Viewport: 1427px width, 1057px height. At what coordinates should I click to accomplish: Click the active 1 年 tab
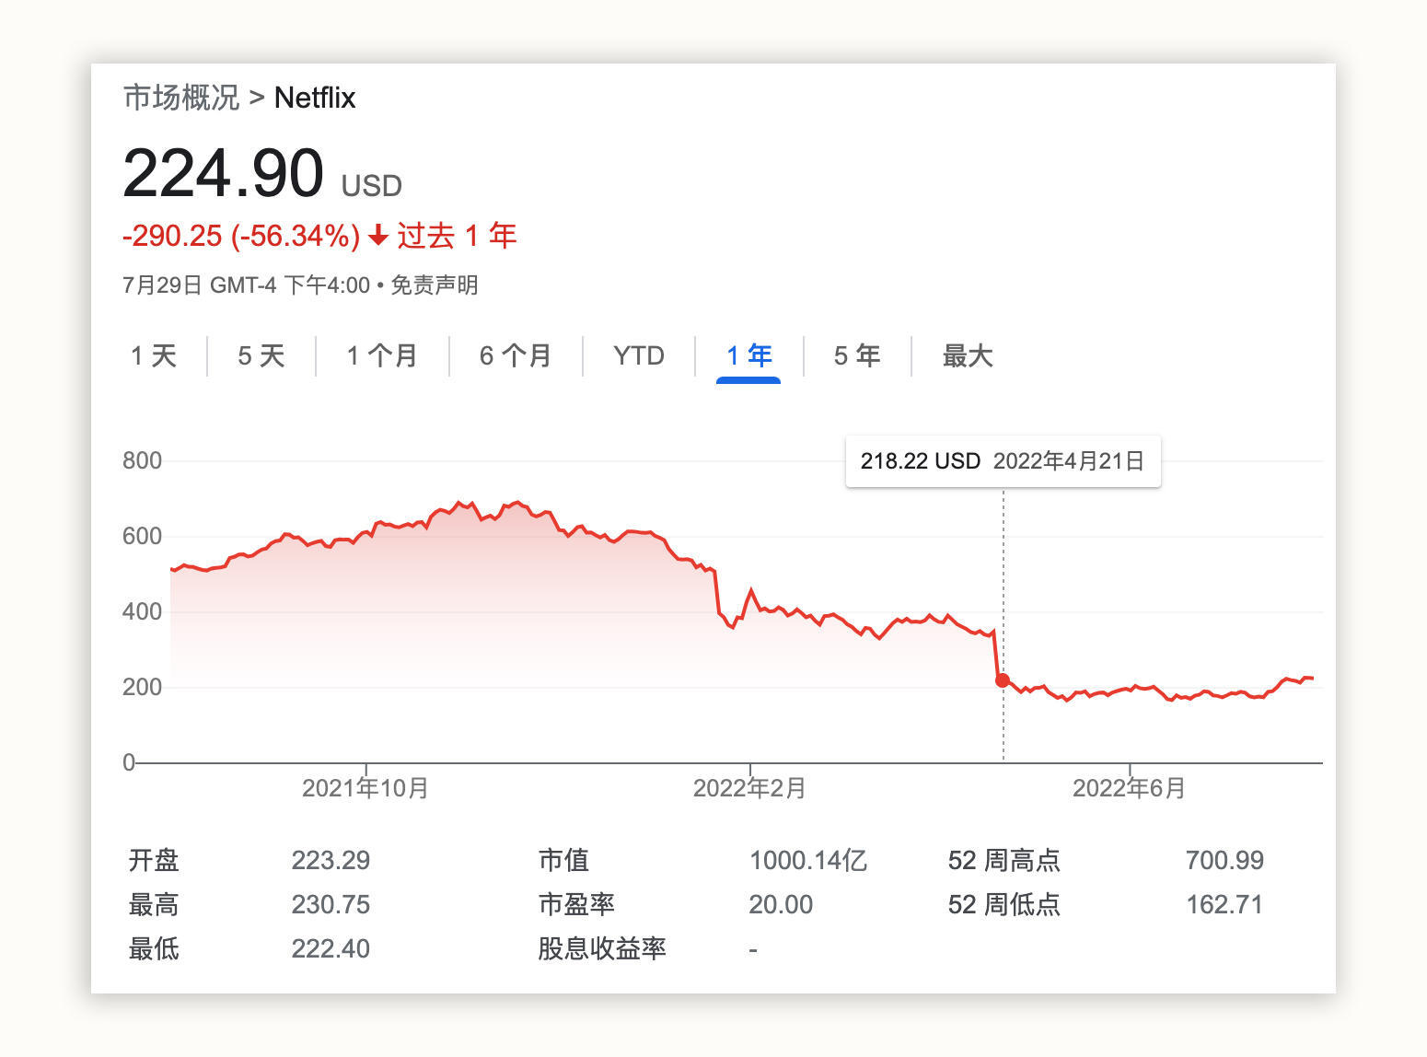click(748, 355)
